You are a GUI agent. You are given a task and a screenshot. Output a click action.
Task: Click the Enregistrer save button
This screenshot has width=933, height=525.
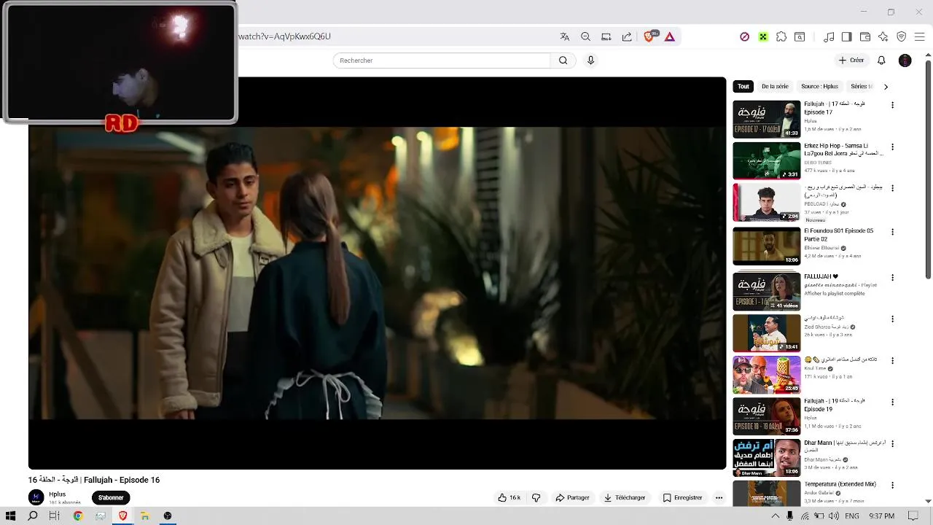point(683,498)
